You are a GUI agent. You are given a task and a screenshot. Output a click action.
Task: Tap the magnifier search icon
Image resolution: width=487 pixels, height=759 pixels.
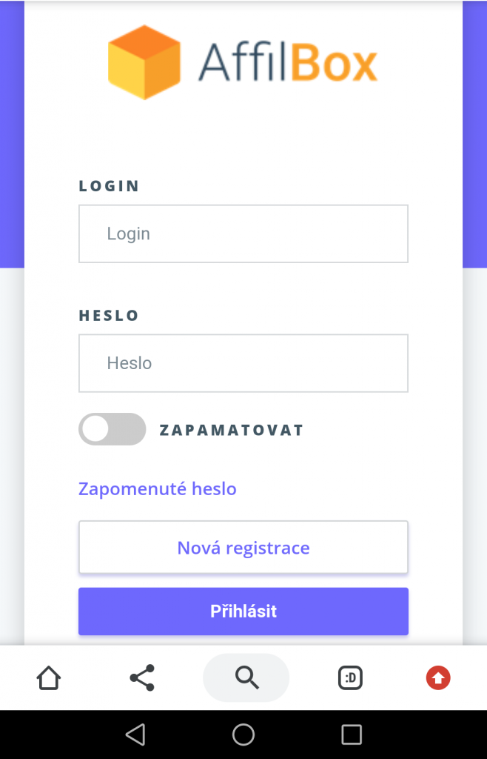point(246,677)
